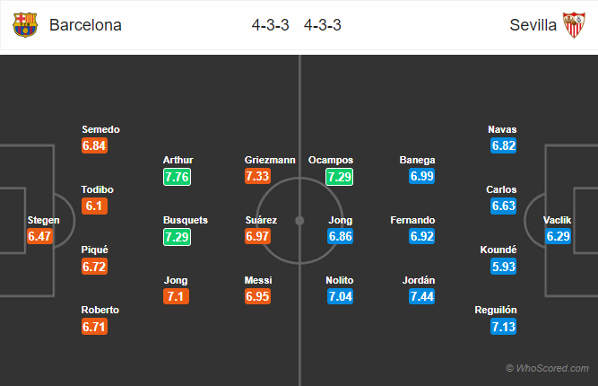Select Koundé's 5.93 rating badge
Viewport: 598px width, 386px height.
point(504,267)
